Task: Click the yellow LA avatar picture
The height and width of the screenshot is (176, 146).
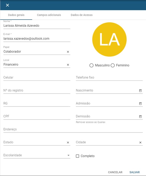Action: (109, 40)
